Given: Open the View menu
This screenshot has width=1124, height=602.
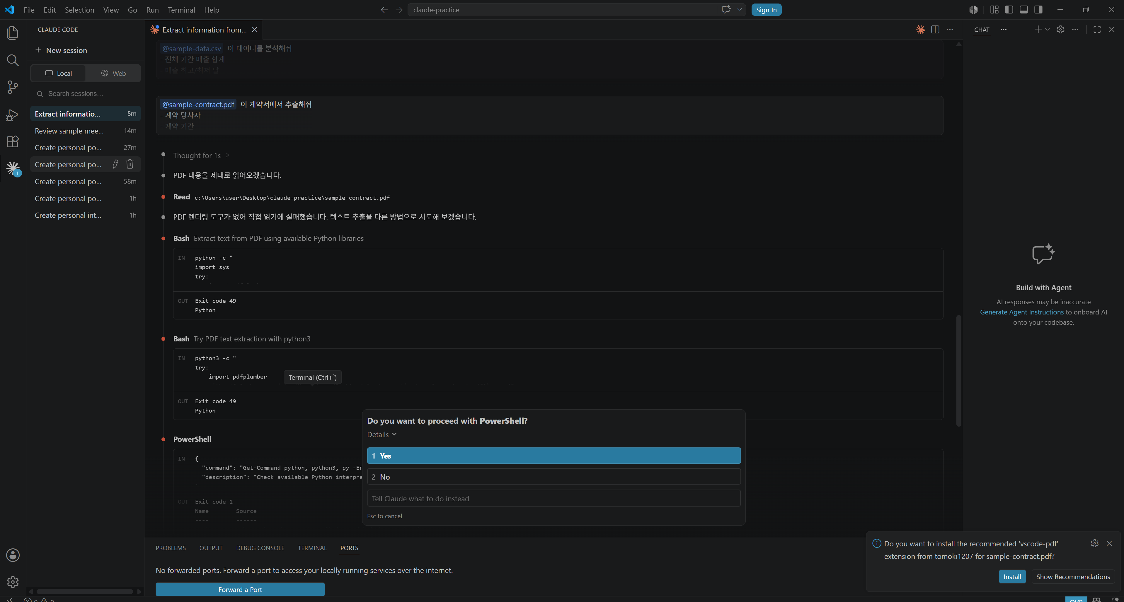Looking at the screenshot, I should pos(111,10).
